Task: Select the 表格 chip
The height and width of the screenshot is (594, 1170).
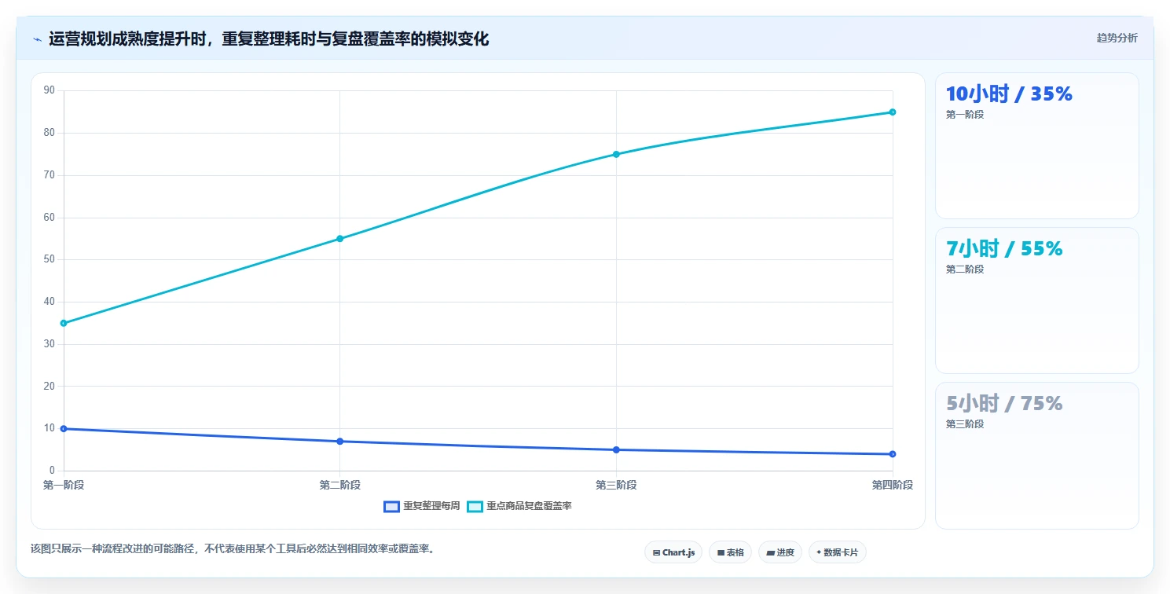Action: 730,552
